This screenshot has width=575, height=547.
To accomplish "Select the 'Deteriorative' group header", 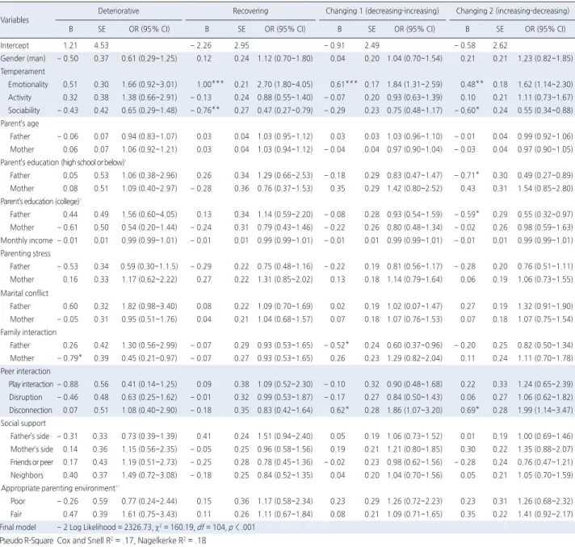I will tap(119, 11).
